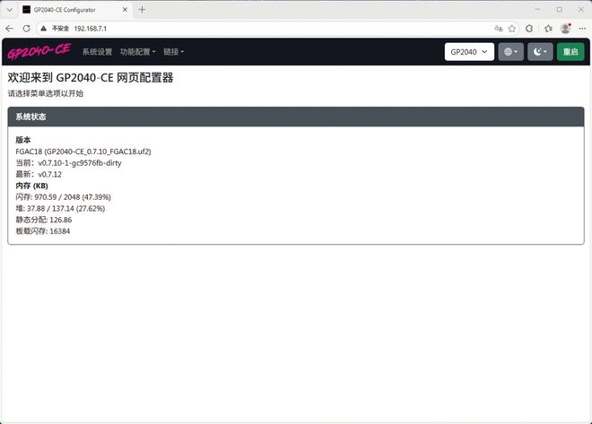The image size is (592, 424).
Task: Open the browser extensions icon
Action: coord(529,29)
